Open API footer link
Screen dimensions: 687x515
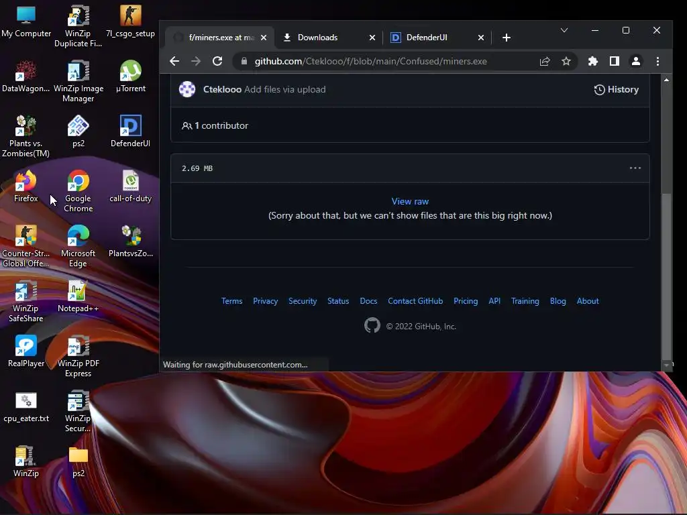[494, 301]
